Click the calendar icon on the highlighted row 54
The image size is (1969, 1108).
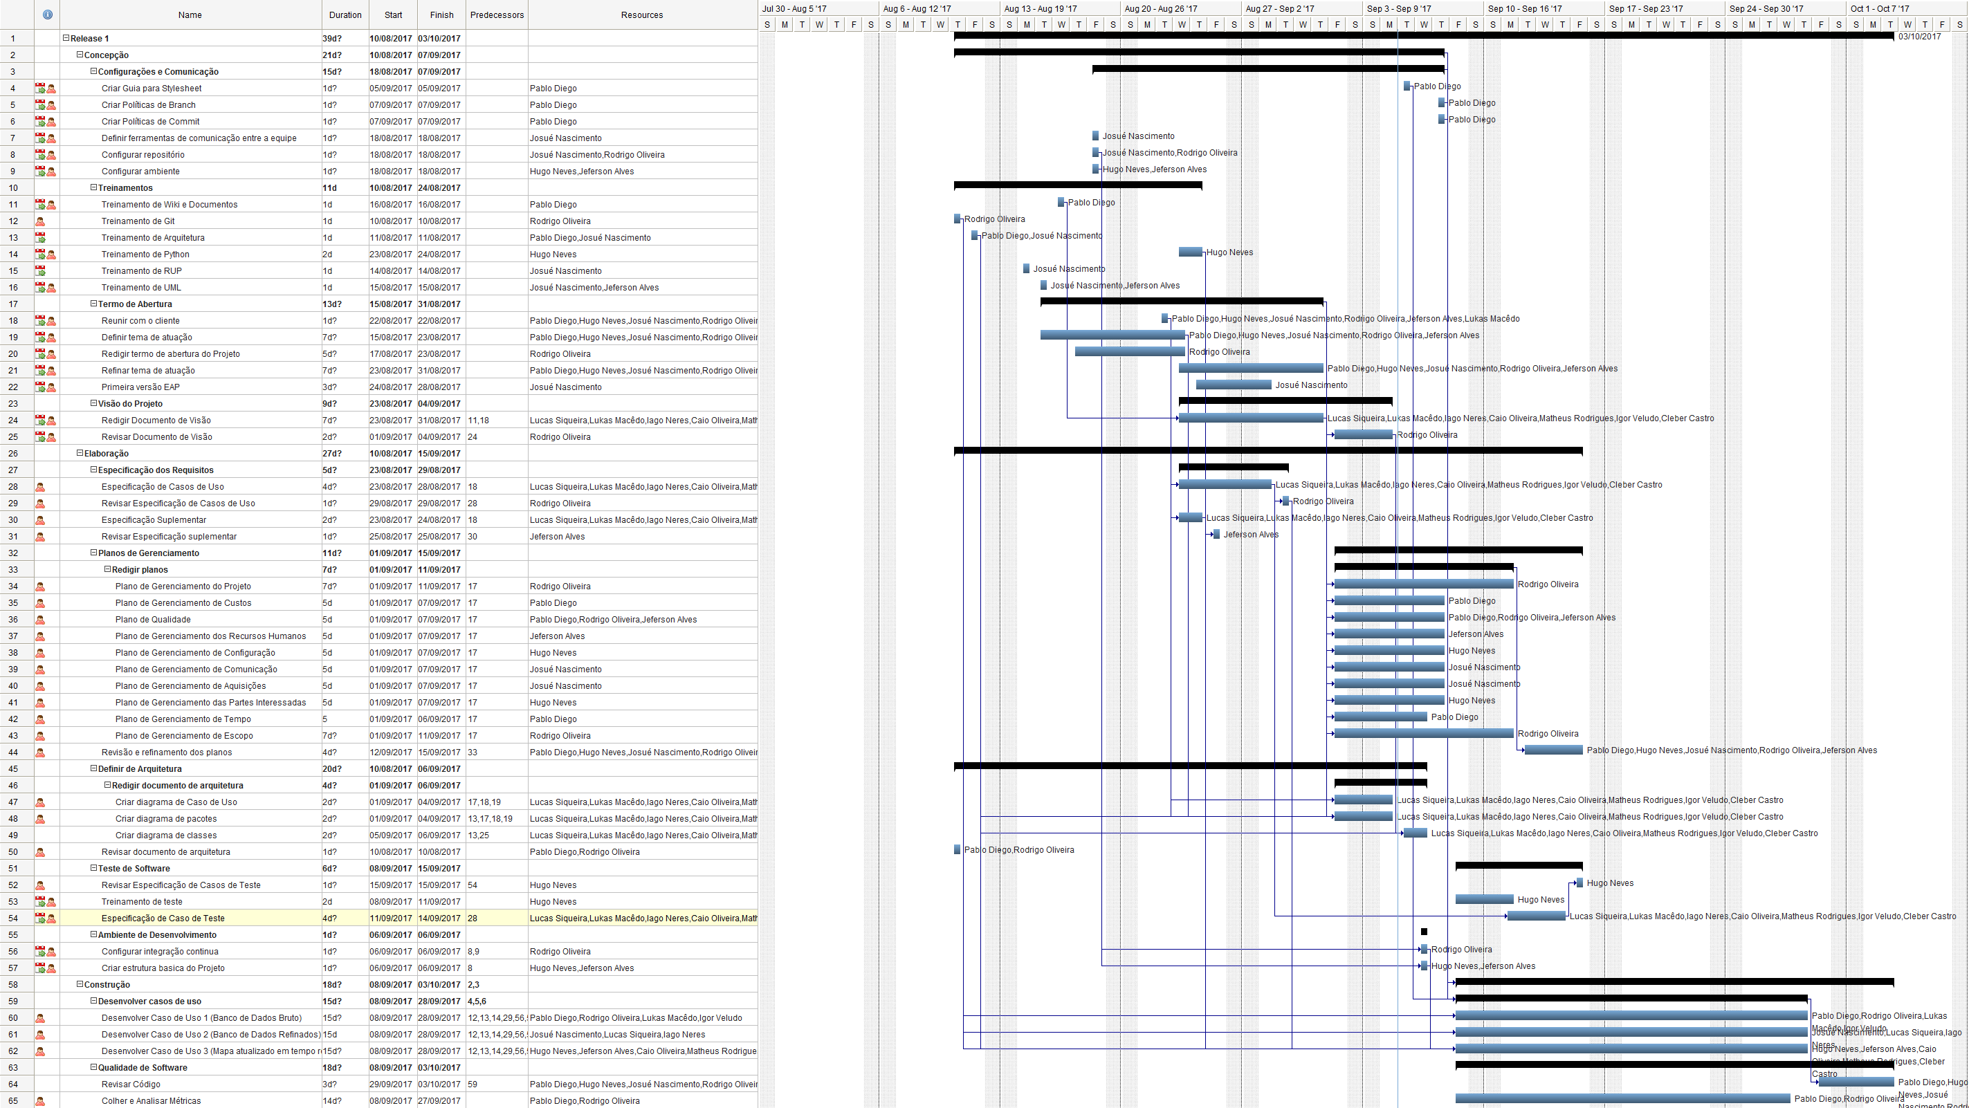41,918
